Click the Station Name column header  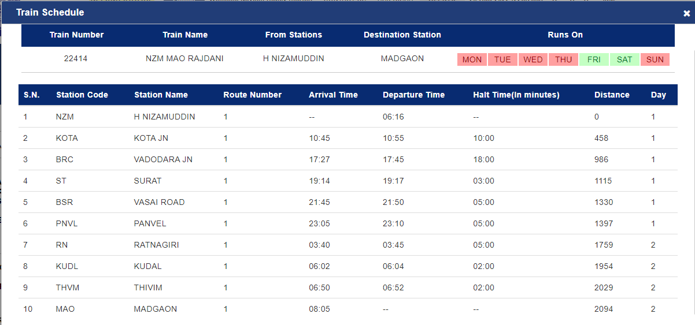click(161, 95)
